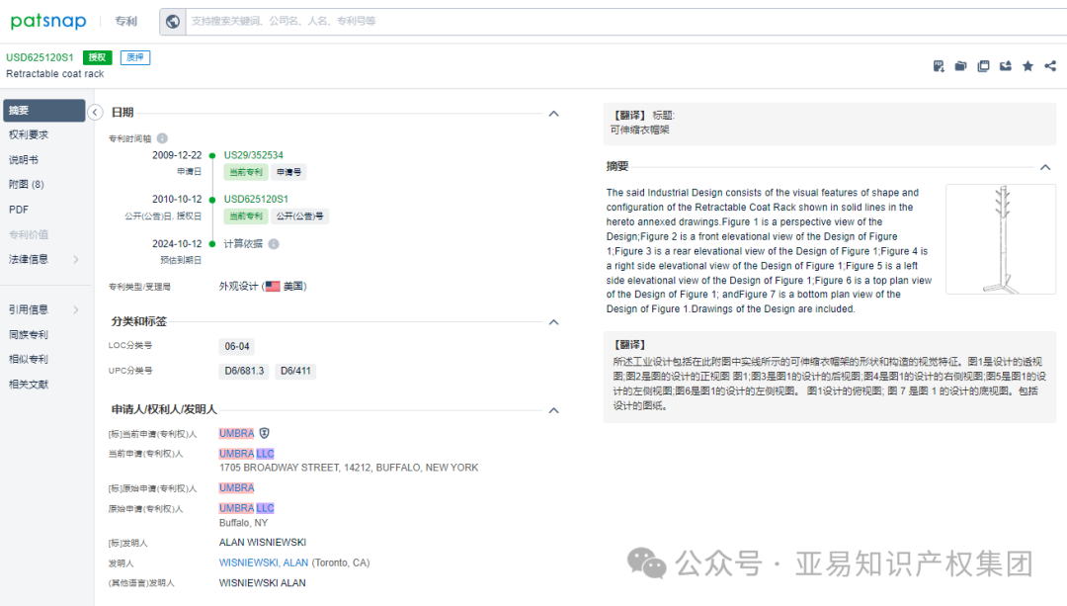Screen dimensions: 1067x606
Task: Click the 2024-10-12 expiry date
Action: 177,244
